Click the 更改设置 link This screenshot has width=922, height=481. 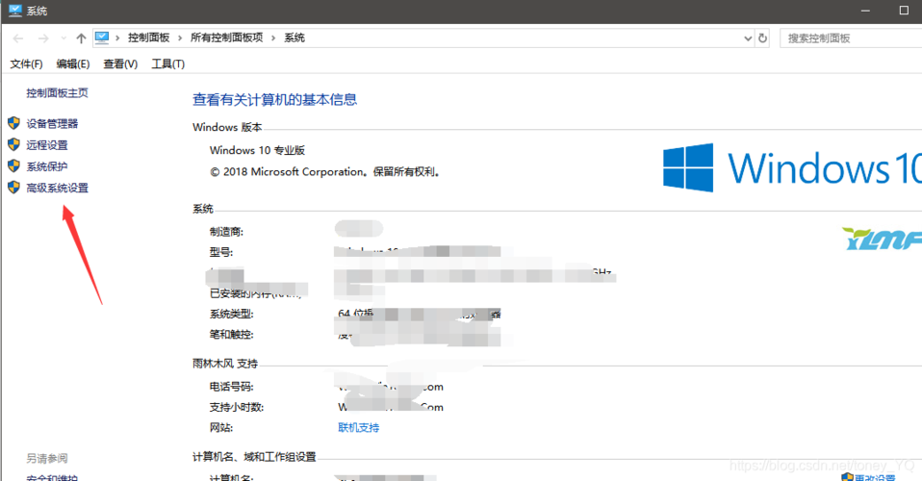875,477
